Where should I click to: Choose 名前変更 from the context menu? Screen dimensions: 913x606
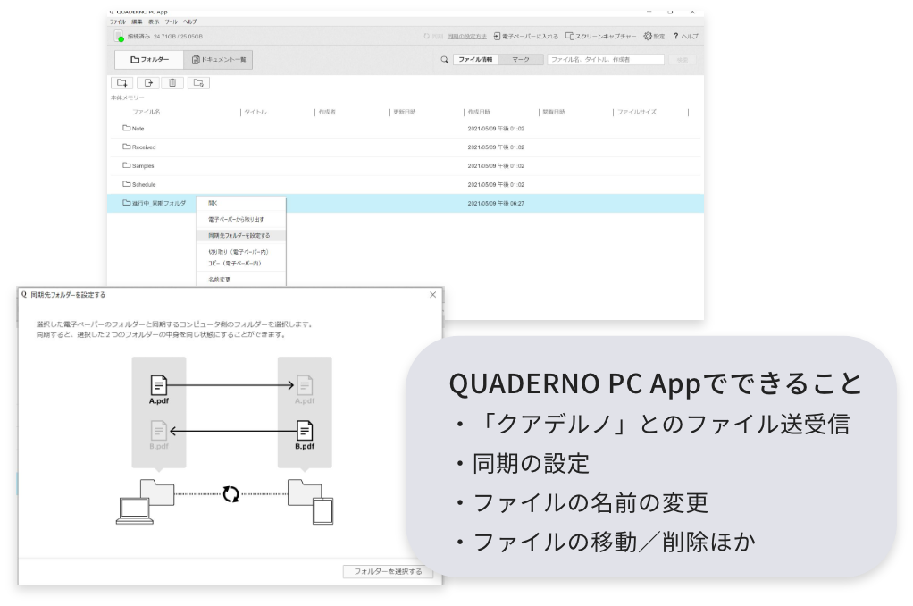[x=220, y=279]
